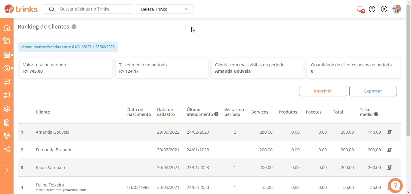Focus the Buscar páginas no Trinks field
The width and height of the screenshot is (411, 194).
[88, 9]
